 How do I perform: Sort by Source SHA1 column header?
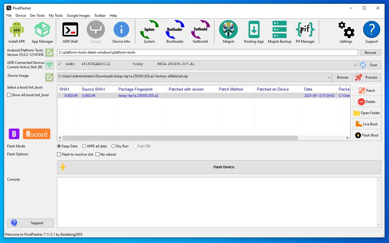[x=98, y=89]
